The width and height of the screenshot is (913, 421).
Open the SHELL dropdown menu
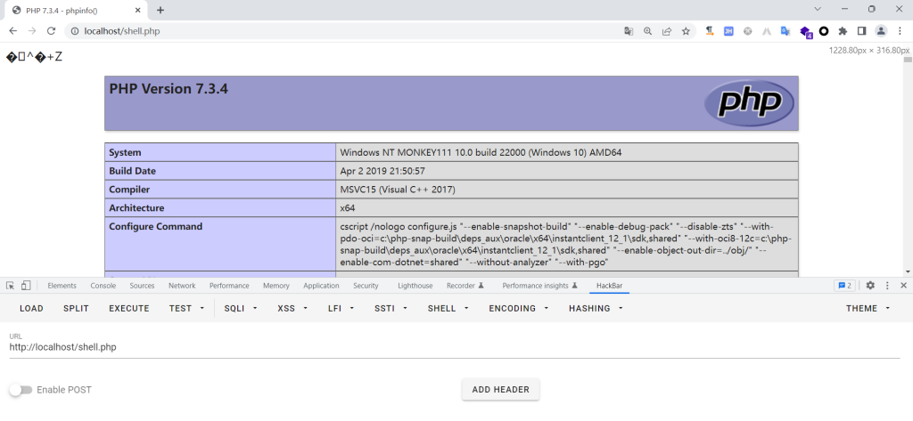447,308
